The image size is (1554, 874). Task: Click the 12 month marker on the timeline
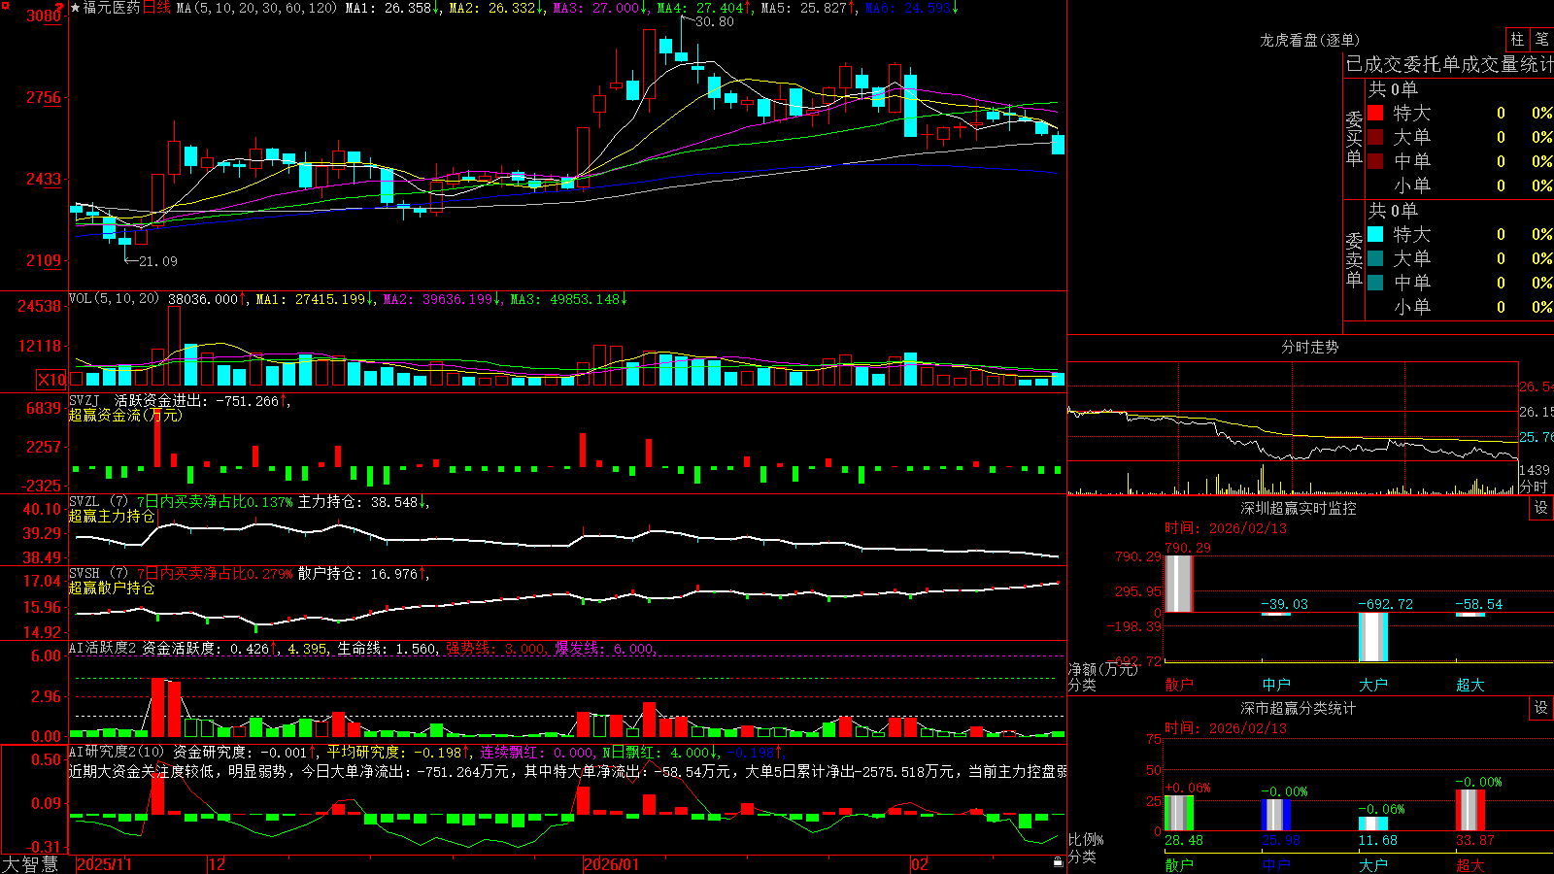point(218,864)
